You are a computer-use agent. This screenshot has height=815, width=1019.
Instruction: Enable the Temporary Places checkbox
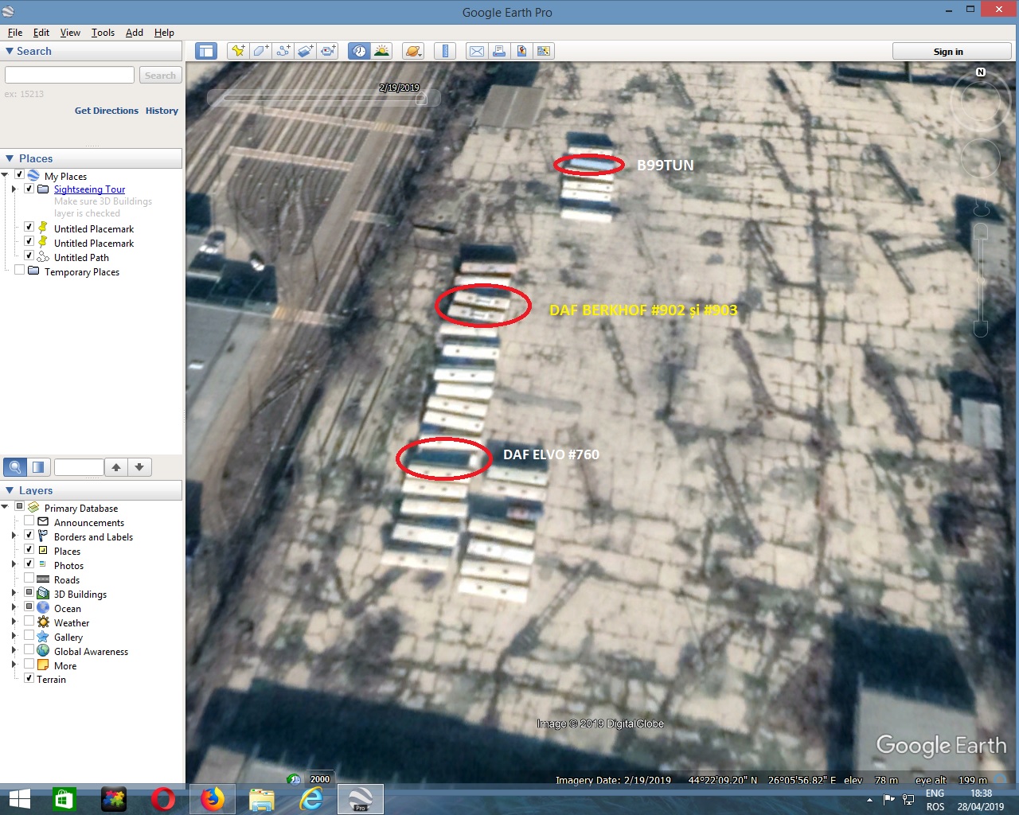click(19, 271)
